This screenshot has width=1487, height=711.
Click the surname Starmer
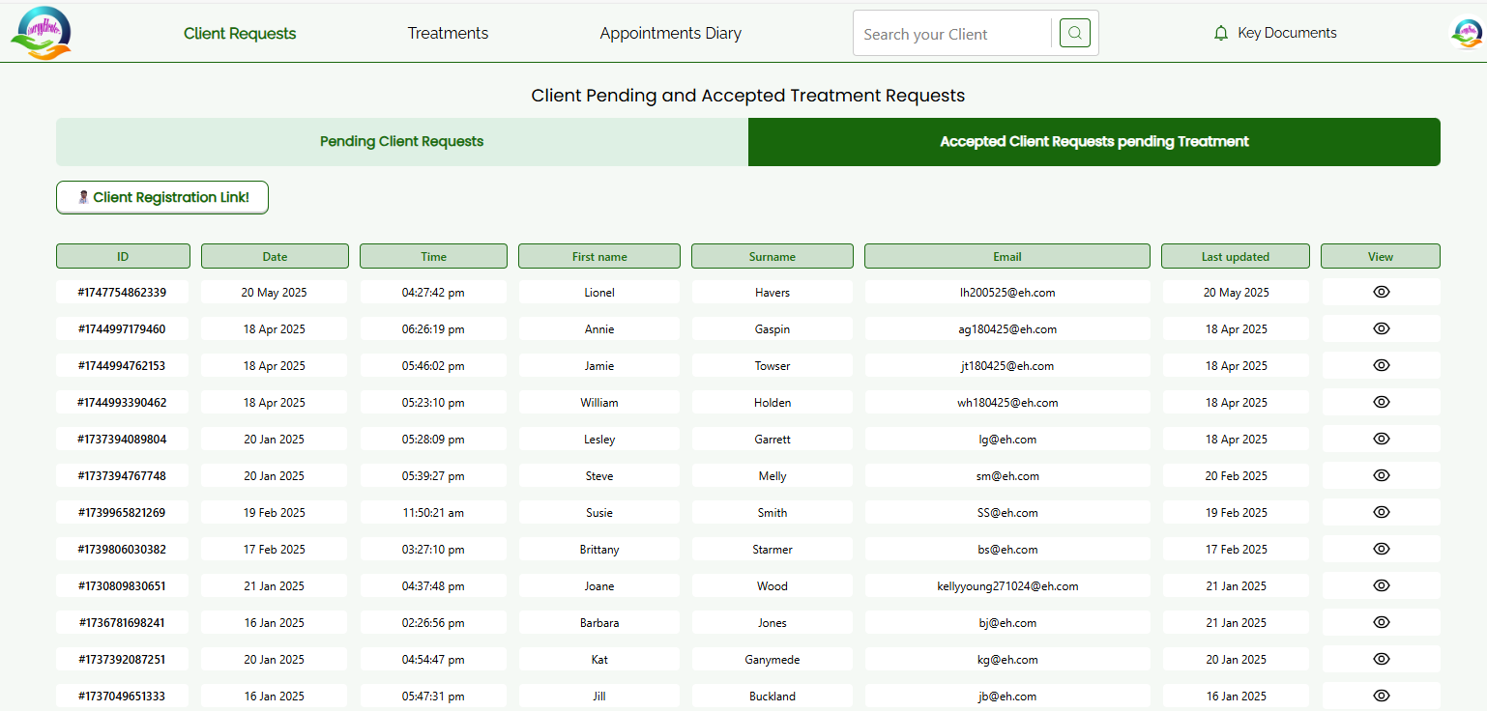(773, 550)
